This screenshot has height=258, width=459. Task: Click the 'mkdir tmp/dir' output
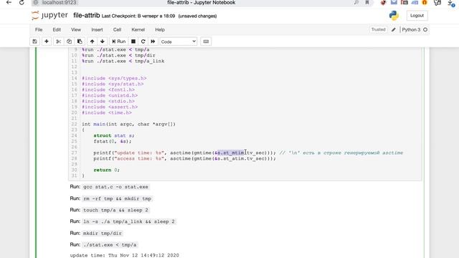[102, 234]
